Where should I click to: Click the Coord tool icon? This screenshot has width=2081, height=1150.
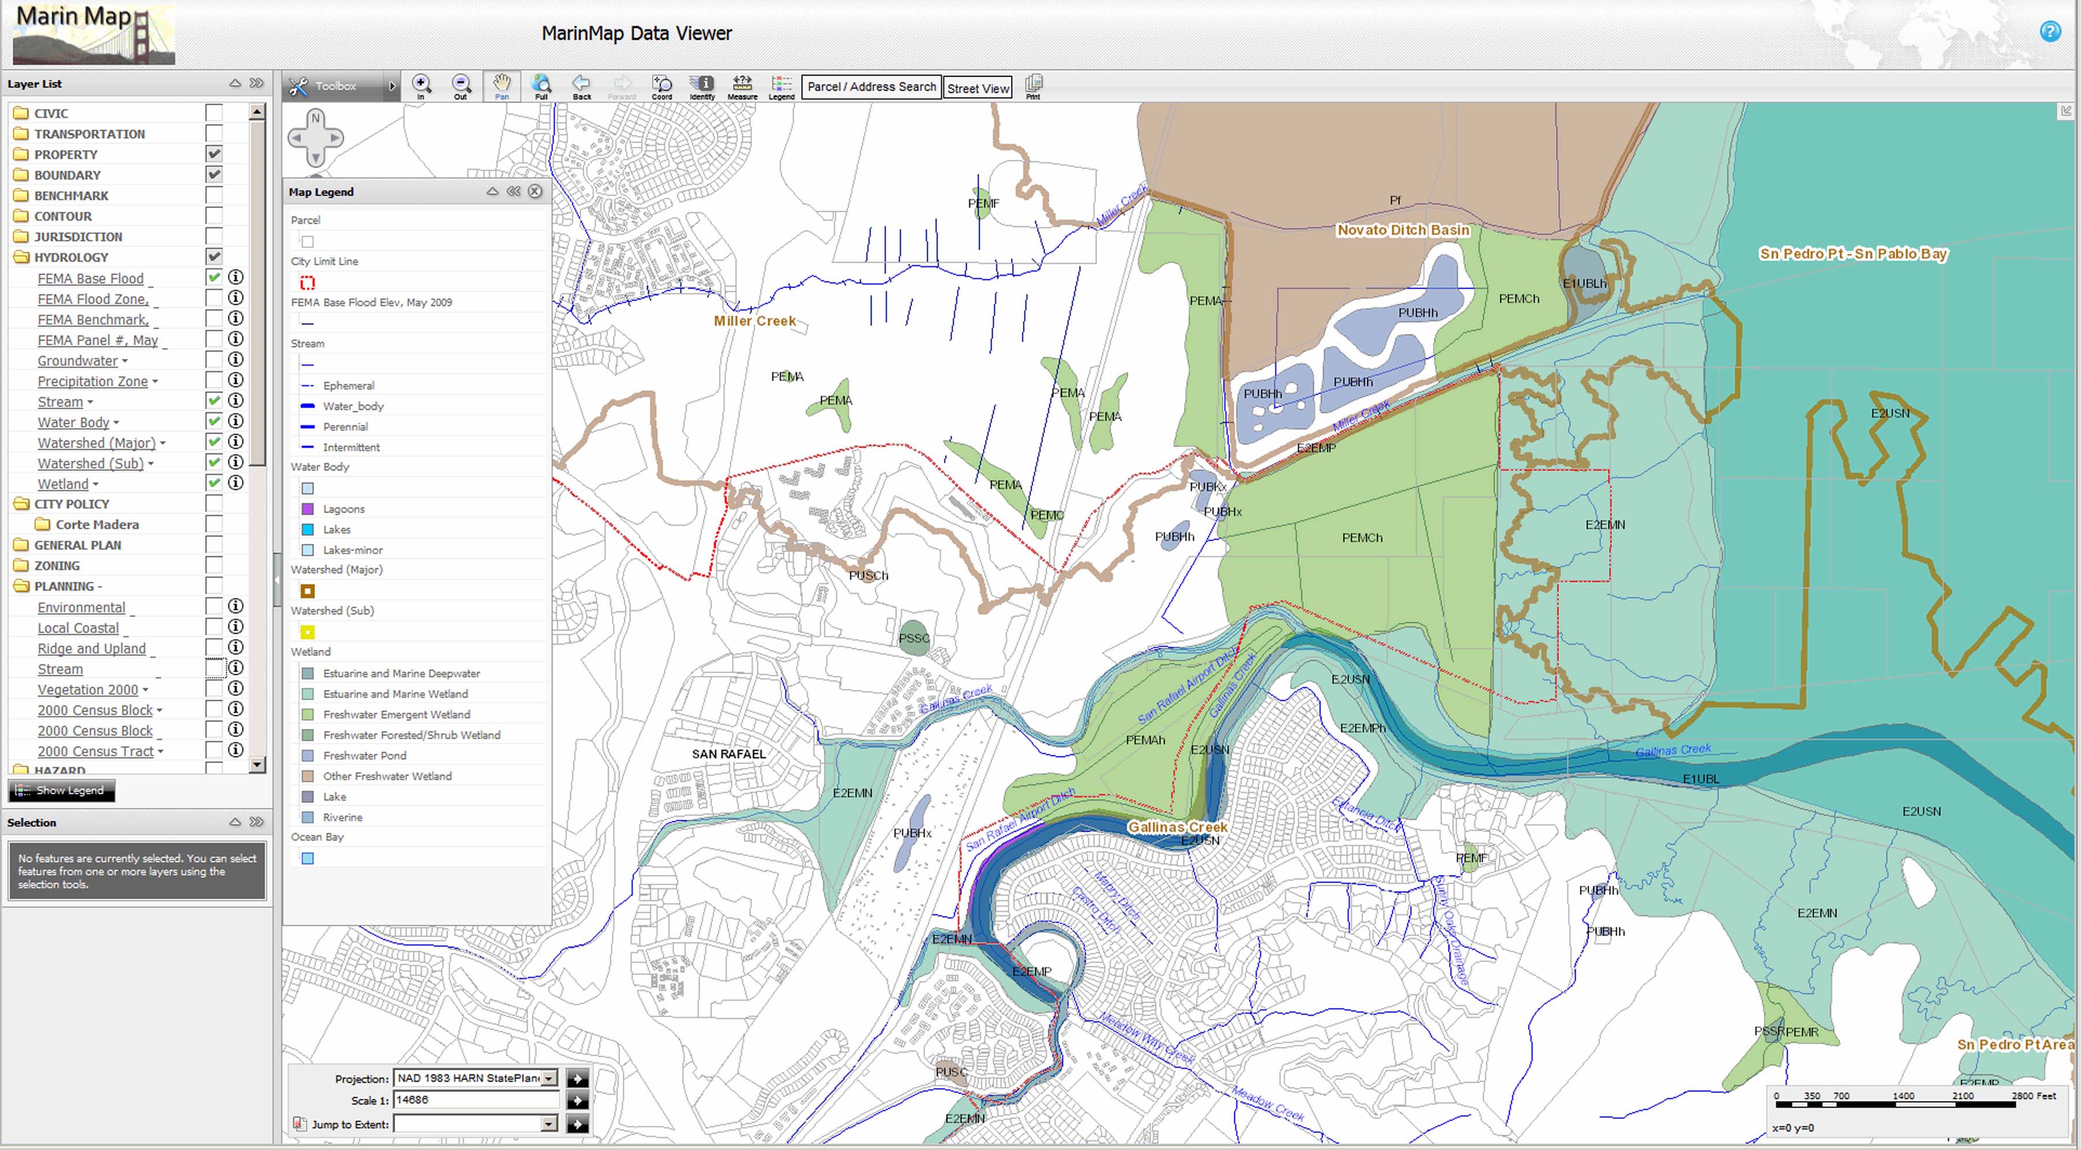pyautogui.click(x=662, y=85)
